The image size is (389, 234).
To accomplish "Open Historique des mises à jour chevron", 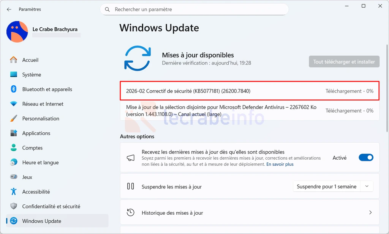I will click(370, 213).
